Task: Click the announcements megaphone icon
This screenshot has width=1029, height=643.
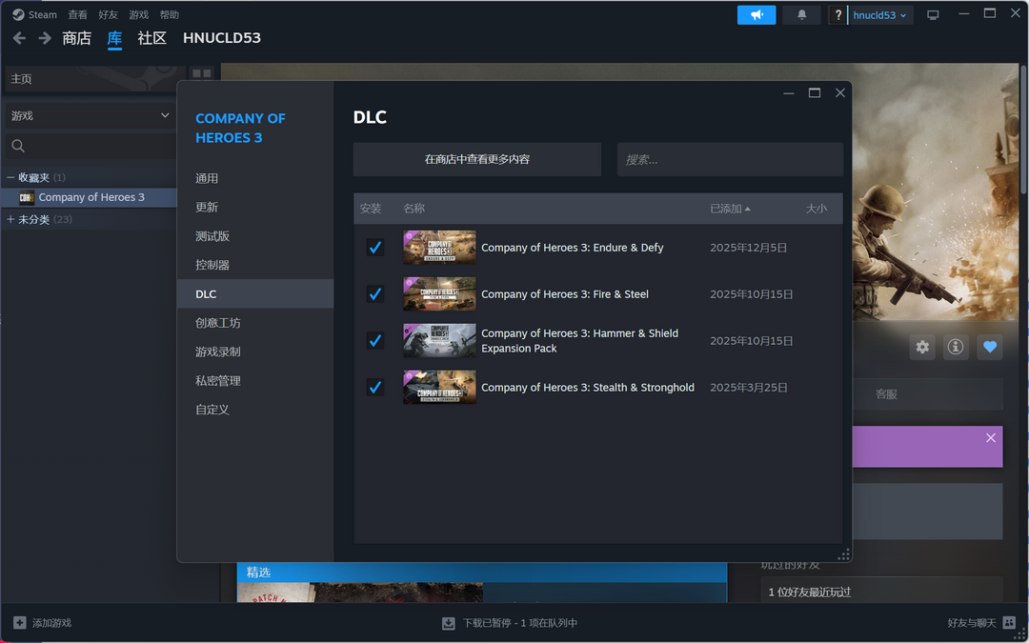Action: pyautogui.click(x=757, y=15)
